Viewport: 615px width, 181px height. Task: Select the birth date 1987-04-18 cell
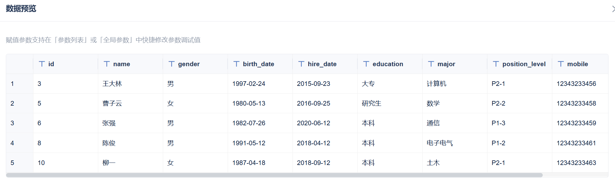[x=249, y=163]
